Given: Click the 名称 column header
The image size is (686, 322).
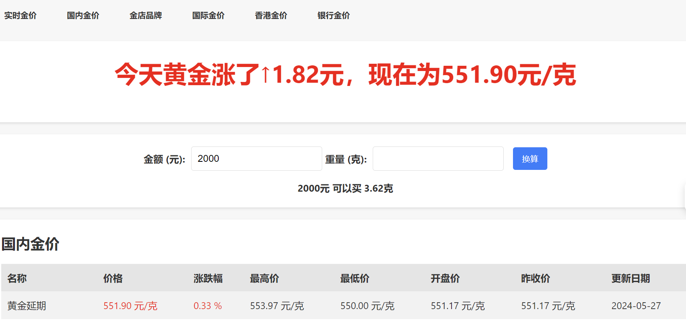Looking at the screenshot, I should pos(17,278).
